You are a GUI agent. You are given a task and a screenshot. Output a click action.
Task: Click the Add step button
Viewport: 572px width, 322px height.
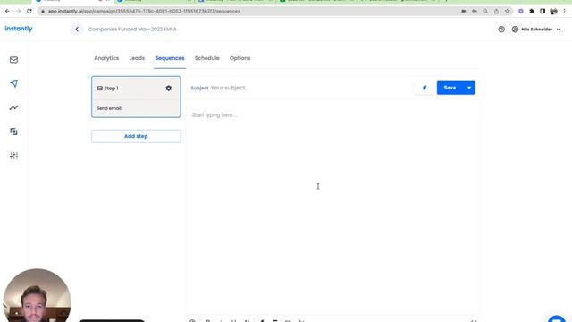[x=136, y=136]
